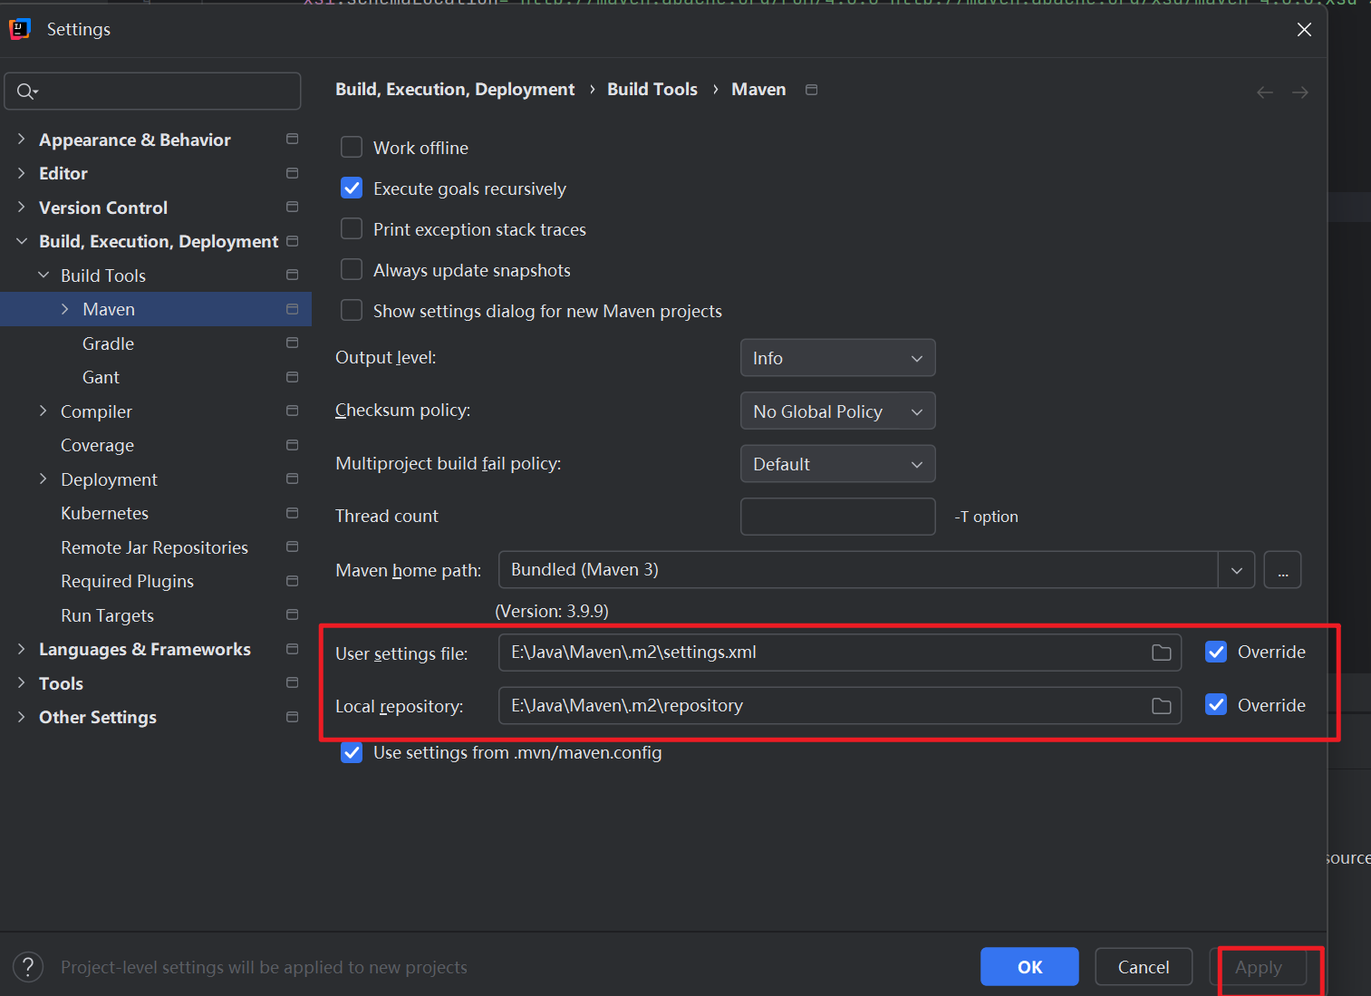This screenshot has height=996, width=1371.
Task: Click the Local repository path field
Action: point(840,706)
